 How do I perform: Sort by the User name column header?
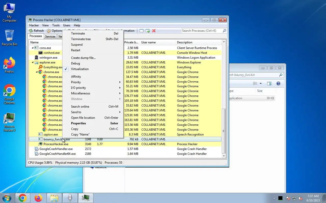[148, 42]
